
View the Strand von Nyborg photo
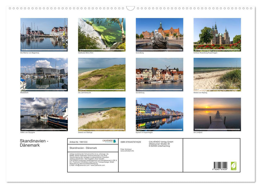217,74
